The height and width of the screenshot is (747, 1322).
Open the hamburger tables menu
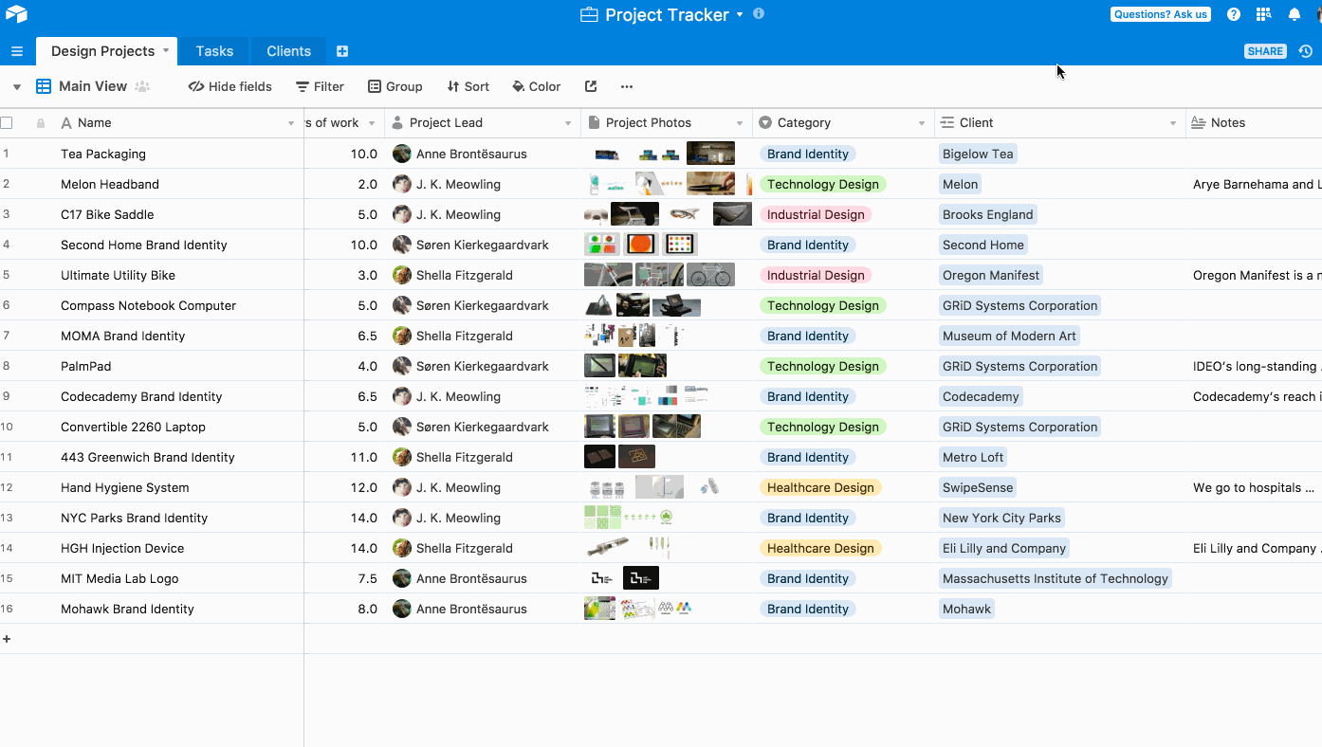[x=17, y=51]
